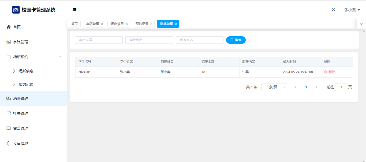Open the 5条/页 page size dropdown
366x162 pixels.
(x=274, y=87)
